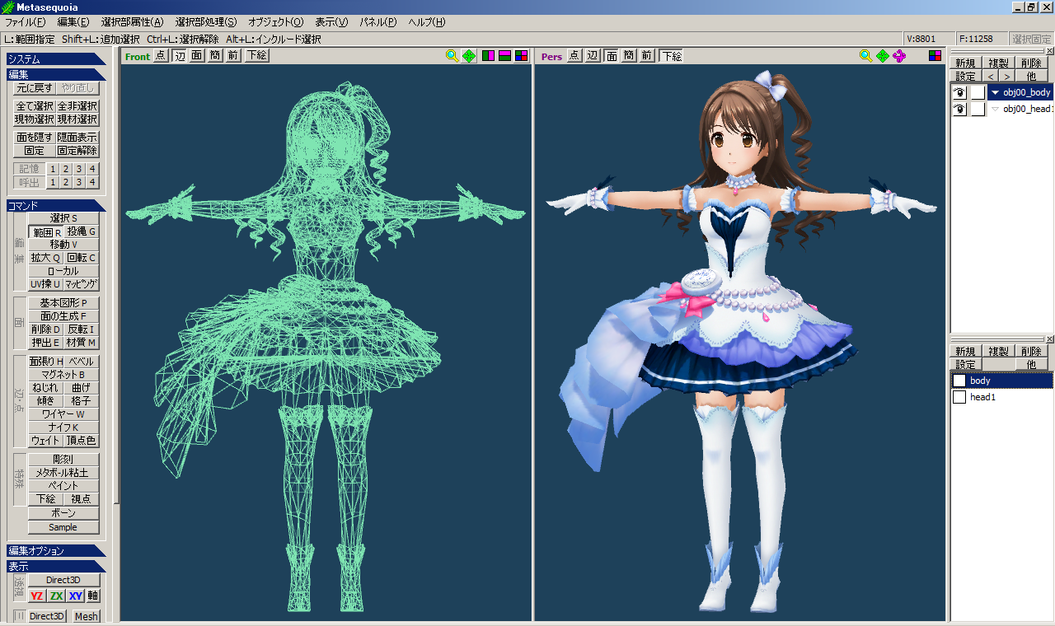The image size is (1055, 626).
Task: Open the 編集(E) menu
Action: (73, 22)
